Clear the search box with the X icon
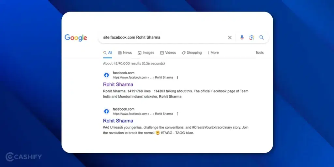This screenshot has width=334, height=167. coord(230,38)
